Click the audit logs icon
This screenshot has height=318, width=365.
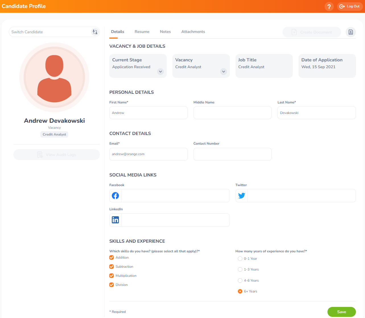40,154
